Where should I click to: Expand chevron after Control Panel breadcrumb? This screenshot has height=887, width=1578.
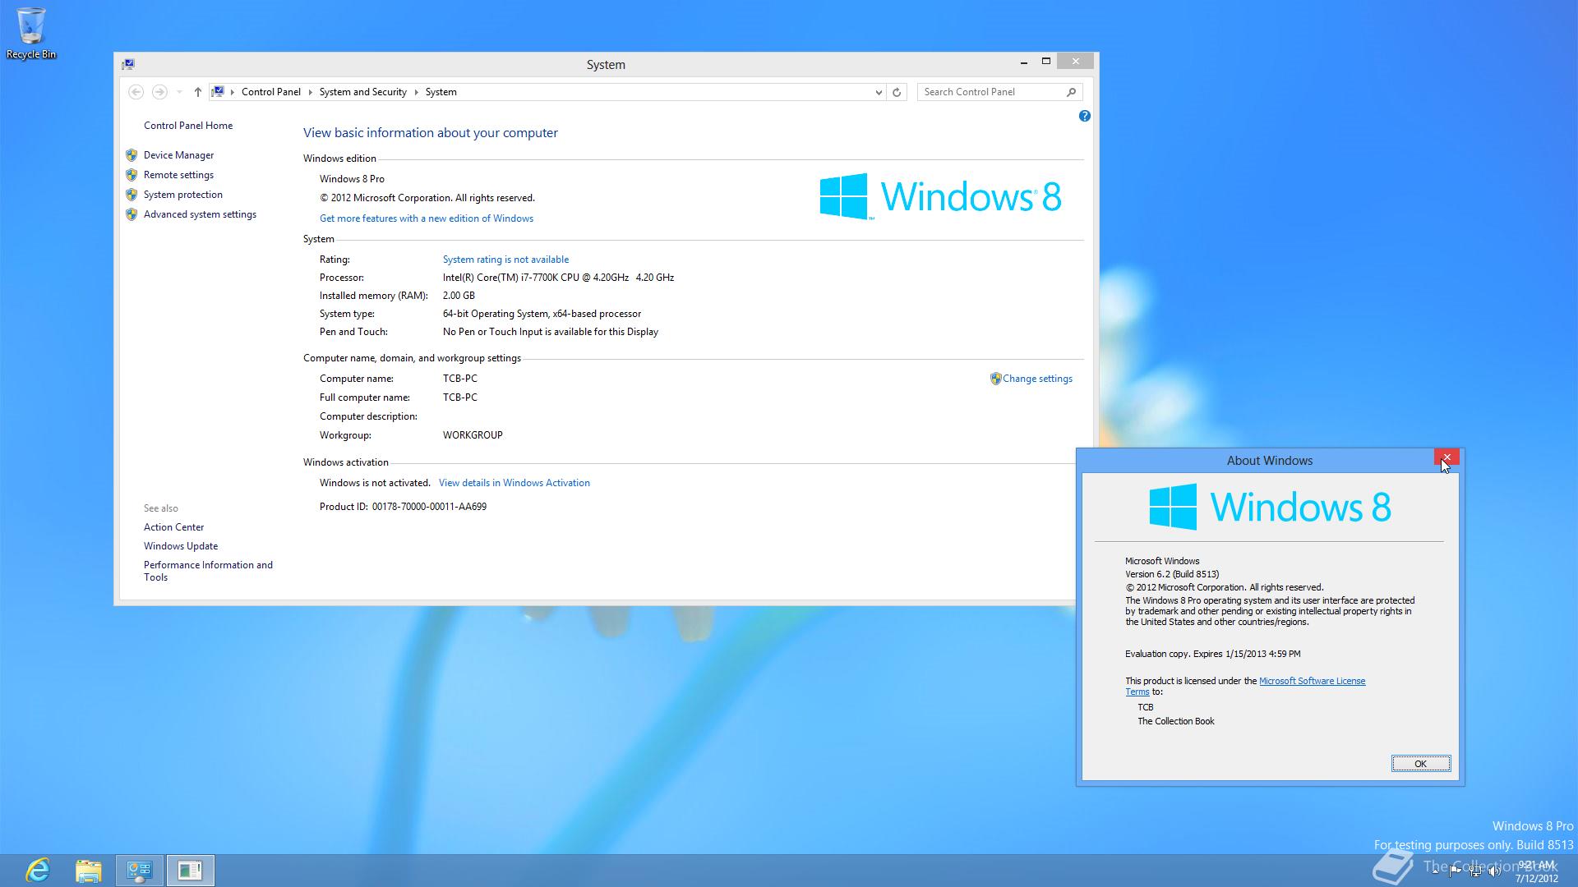pos(311,92)
